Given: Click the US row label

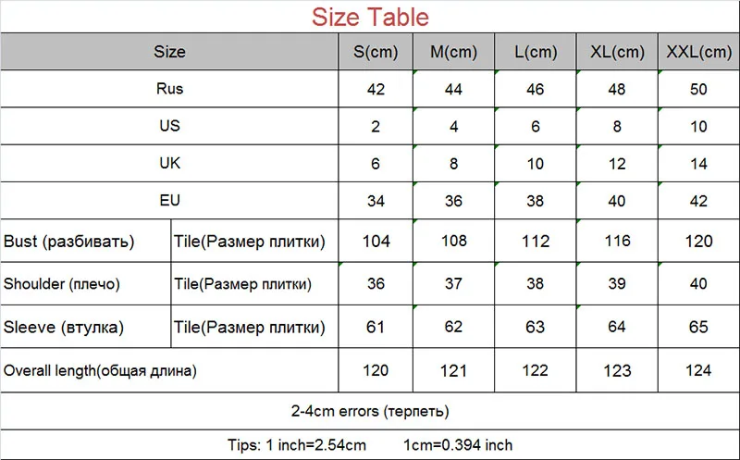Looking at the screenshot, I should coord(169,126).
